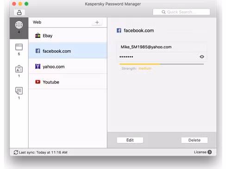Image resolution: width=226 pixels, height=169 pixels.
Task: Click Facebook logo in the details header
Action: [119, 31]
